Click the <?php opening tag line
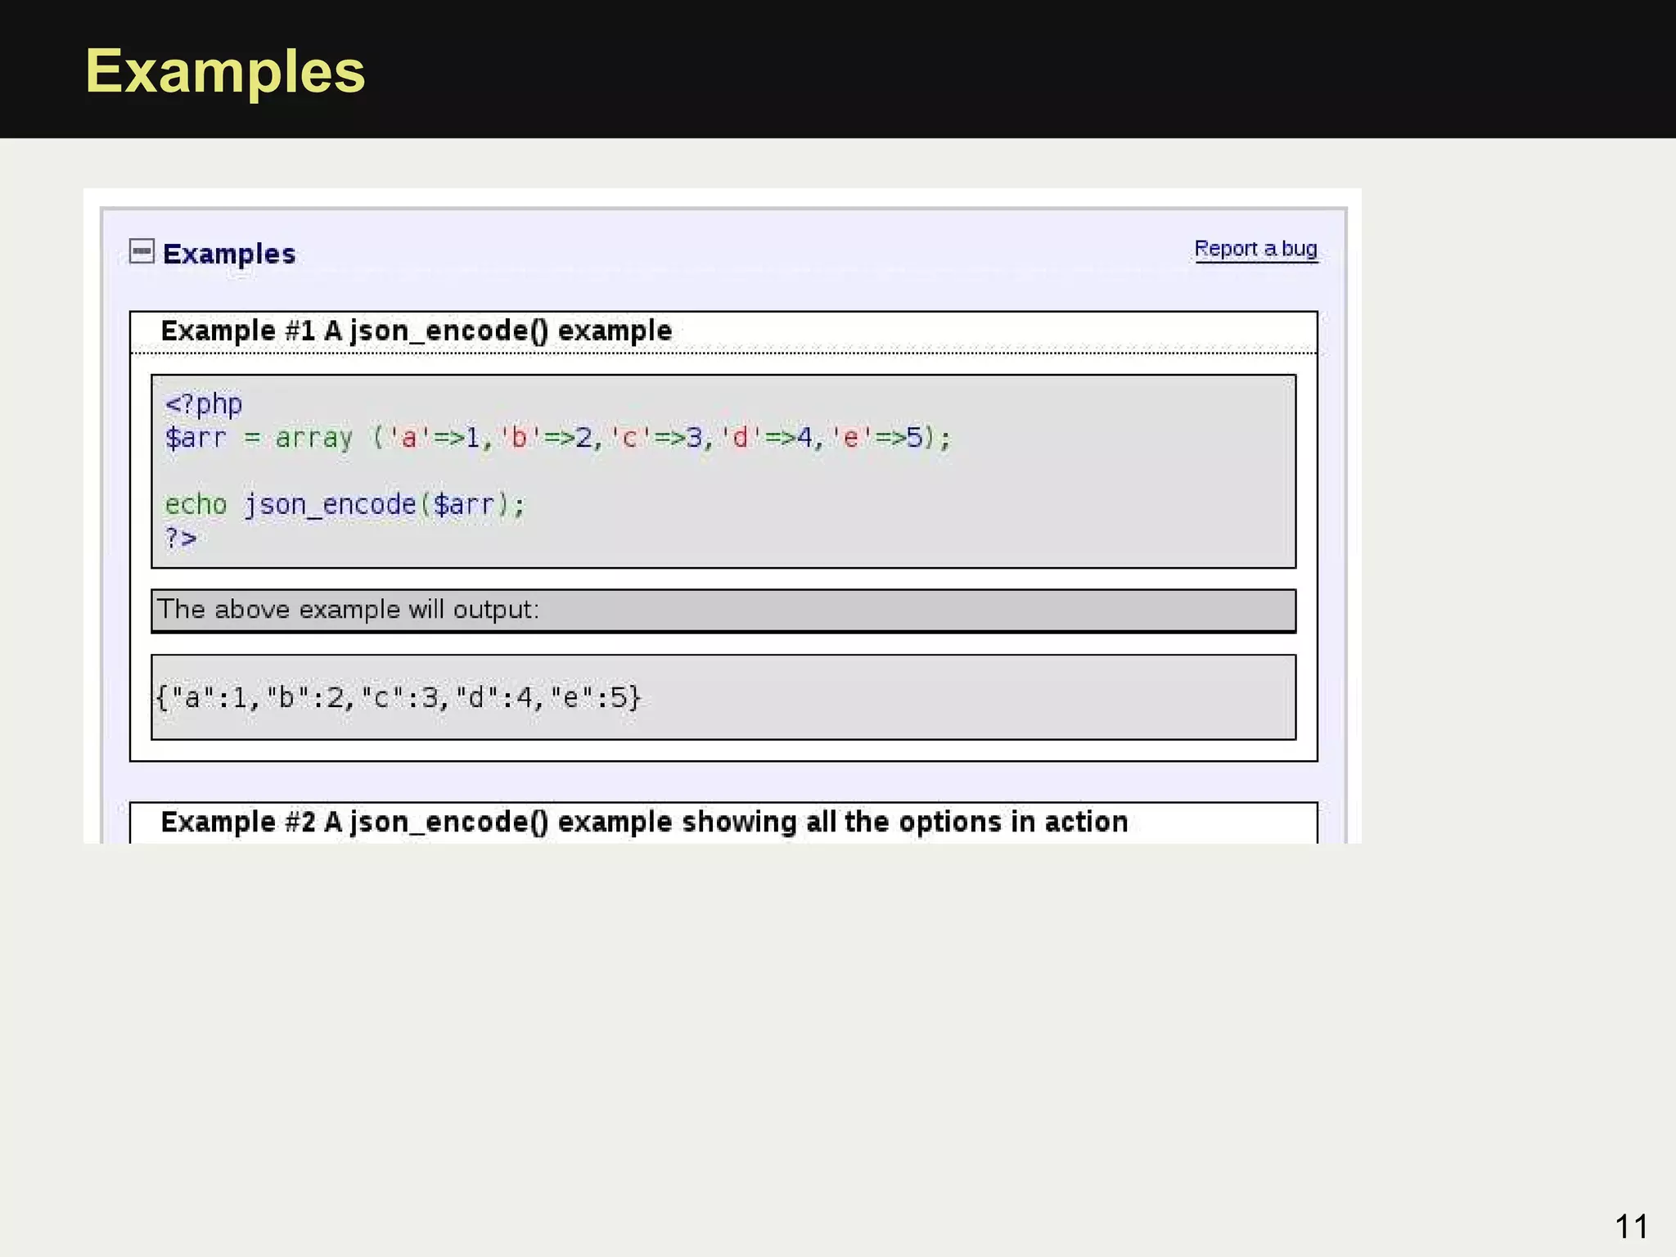Screen dimensions: 1676x1257 pos(204,404)
